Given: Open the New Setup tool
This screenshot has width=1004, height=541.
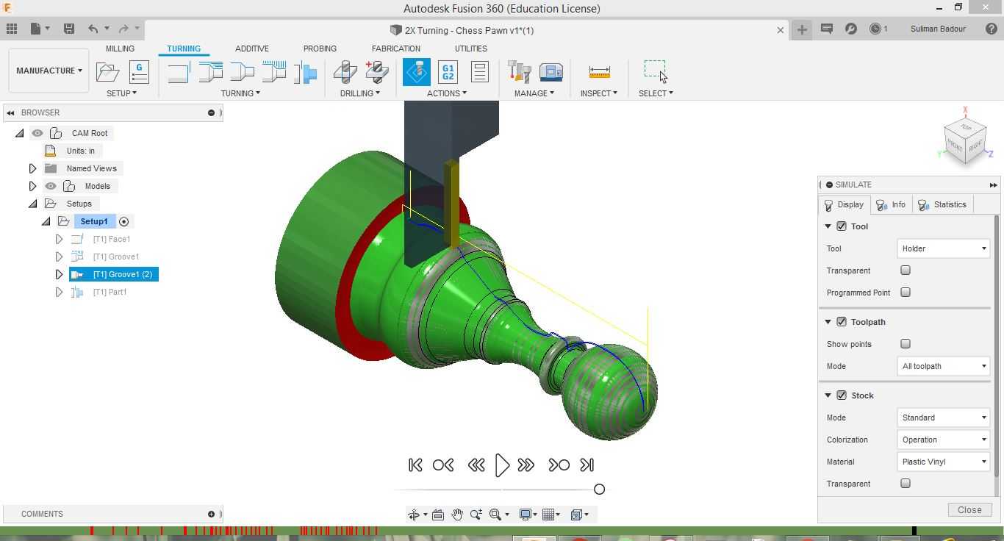Looking at the screenshot, I should 107,71.
